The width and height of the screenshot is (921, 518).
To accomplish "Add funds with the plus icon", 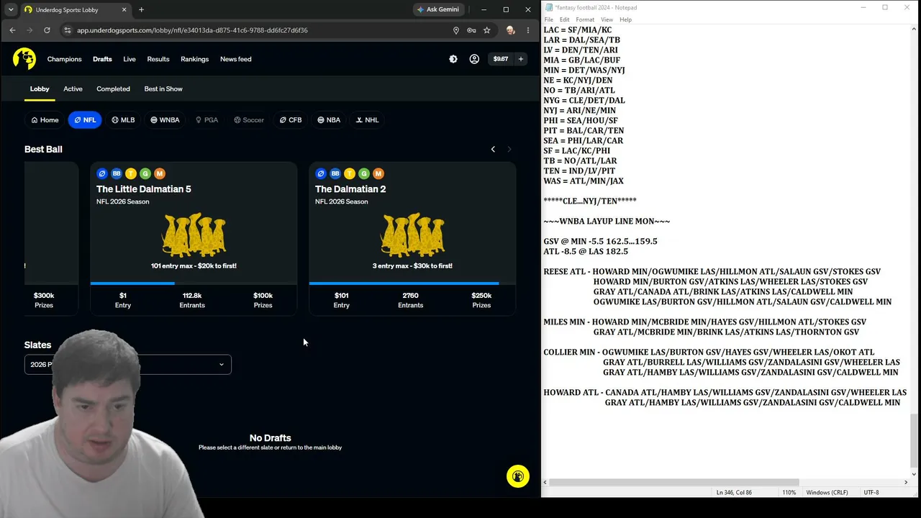I will pos(521,59).
